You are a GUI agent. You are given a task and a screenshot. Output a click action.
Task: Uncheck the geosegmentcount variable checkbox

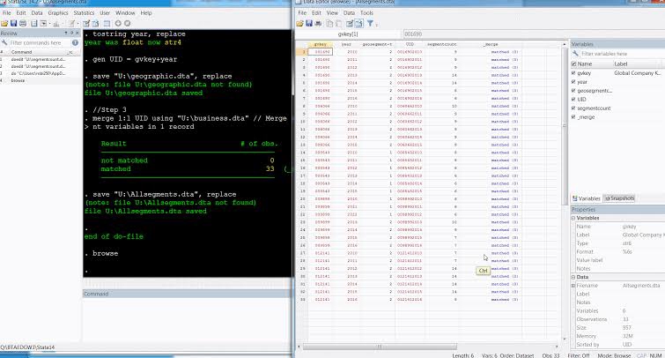click(573, 91)
